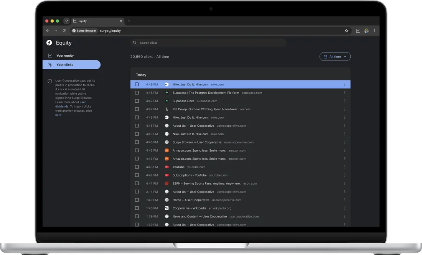
Task: Open more options for ESPN row
Action: tap(345, 183)
